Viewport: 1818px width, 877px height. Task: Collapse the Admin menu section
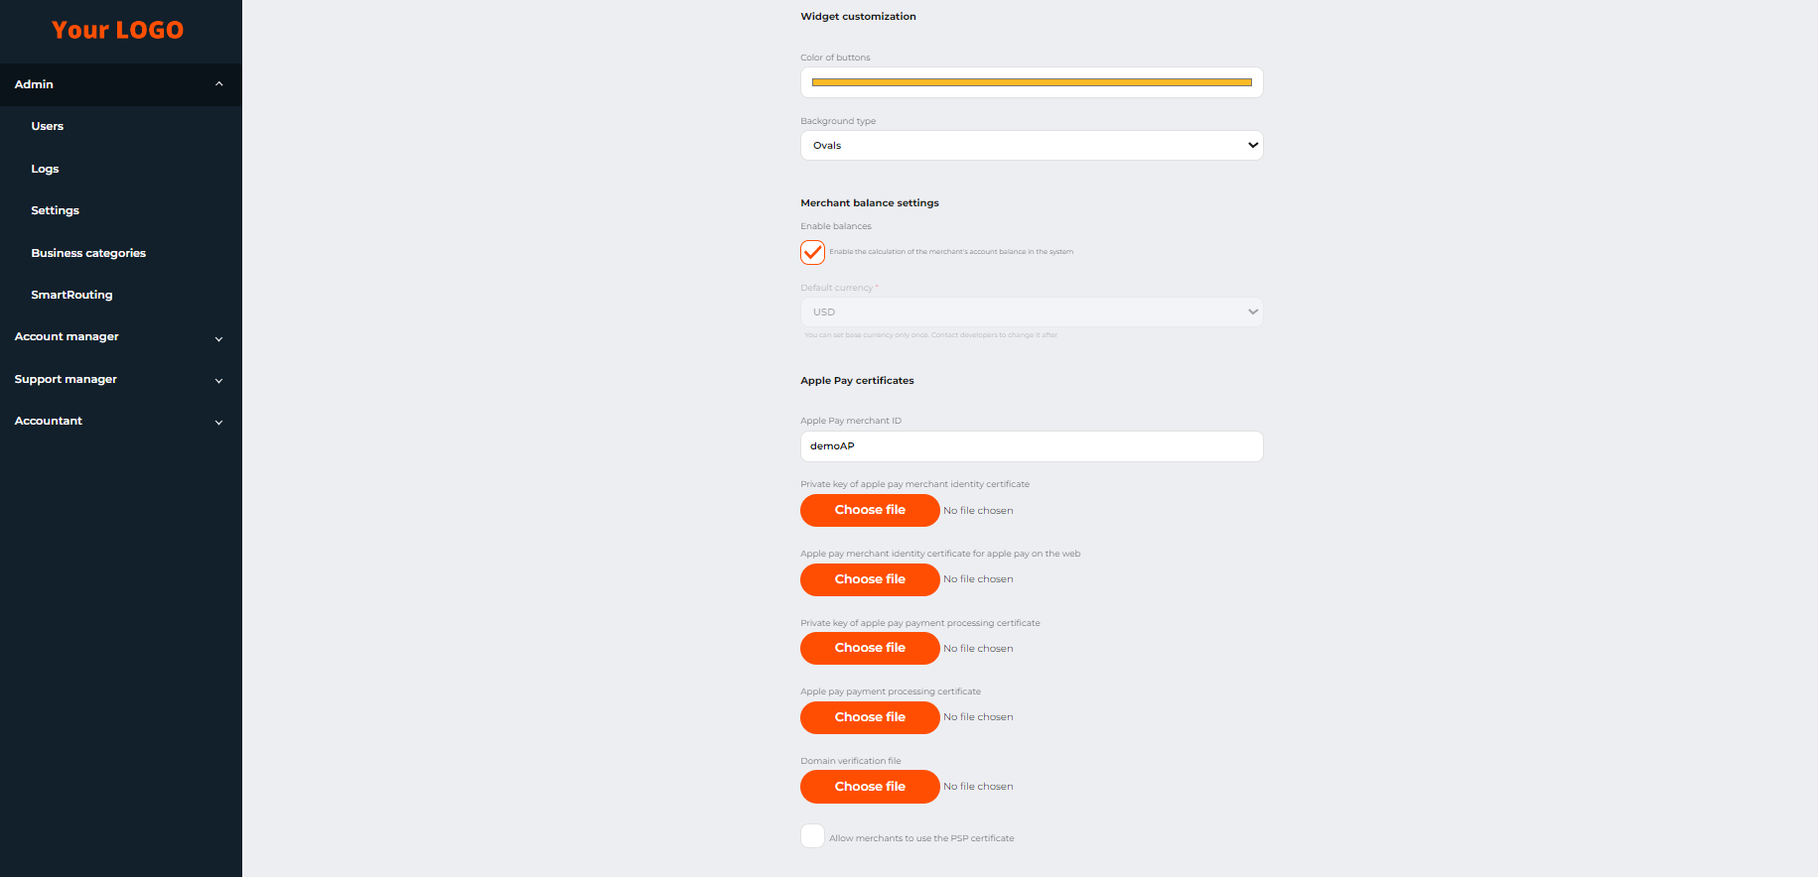point(218,84)
